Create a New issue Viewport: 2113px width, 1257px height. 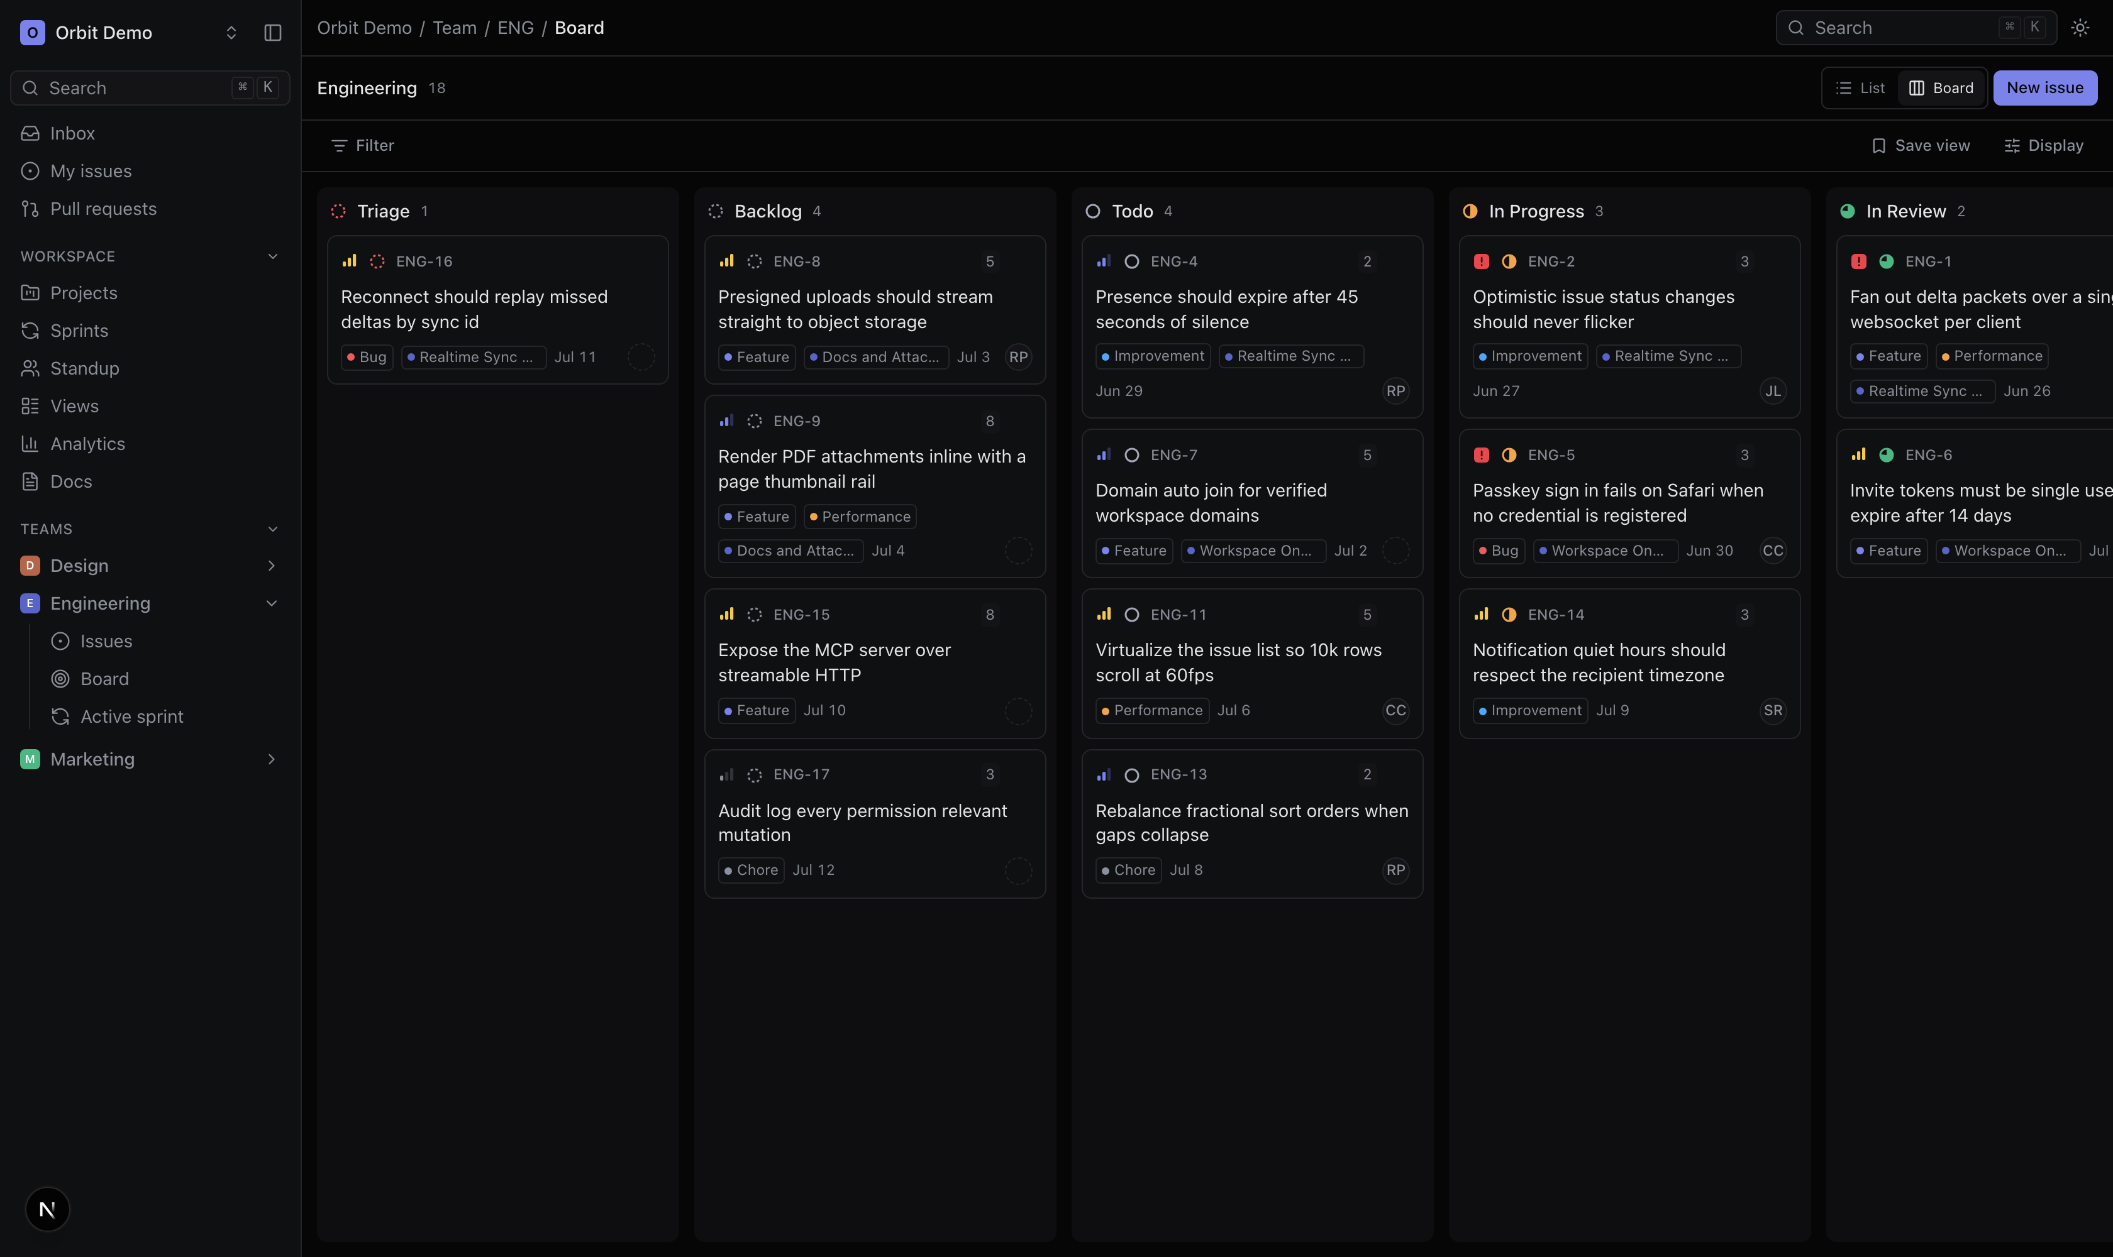[x=2044, y=88]
